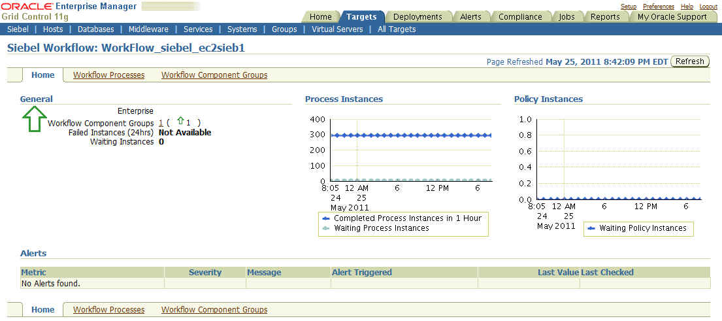The width and height of the screenshot is (722, 321).
Task: Select Groups in the subnavigation bar
Action: pos(284,29)
